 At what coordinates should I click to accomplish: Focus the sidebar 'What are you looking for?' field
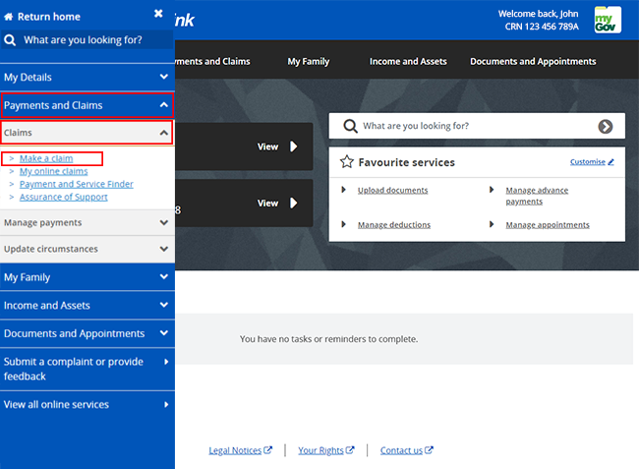coord(87,40)
